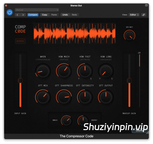The image size is (153, 144).
Task: Click the COMP CODE logo
Action: tap(20, 29)
